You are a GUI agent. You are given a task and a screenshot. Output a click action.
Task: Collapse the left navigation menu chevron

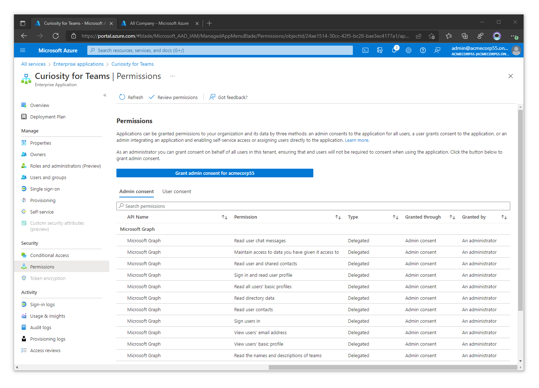[x=105, y=95]
